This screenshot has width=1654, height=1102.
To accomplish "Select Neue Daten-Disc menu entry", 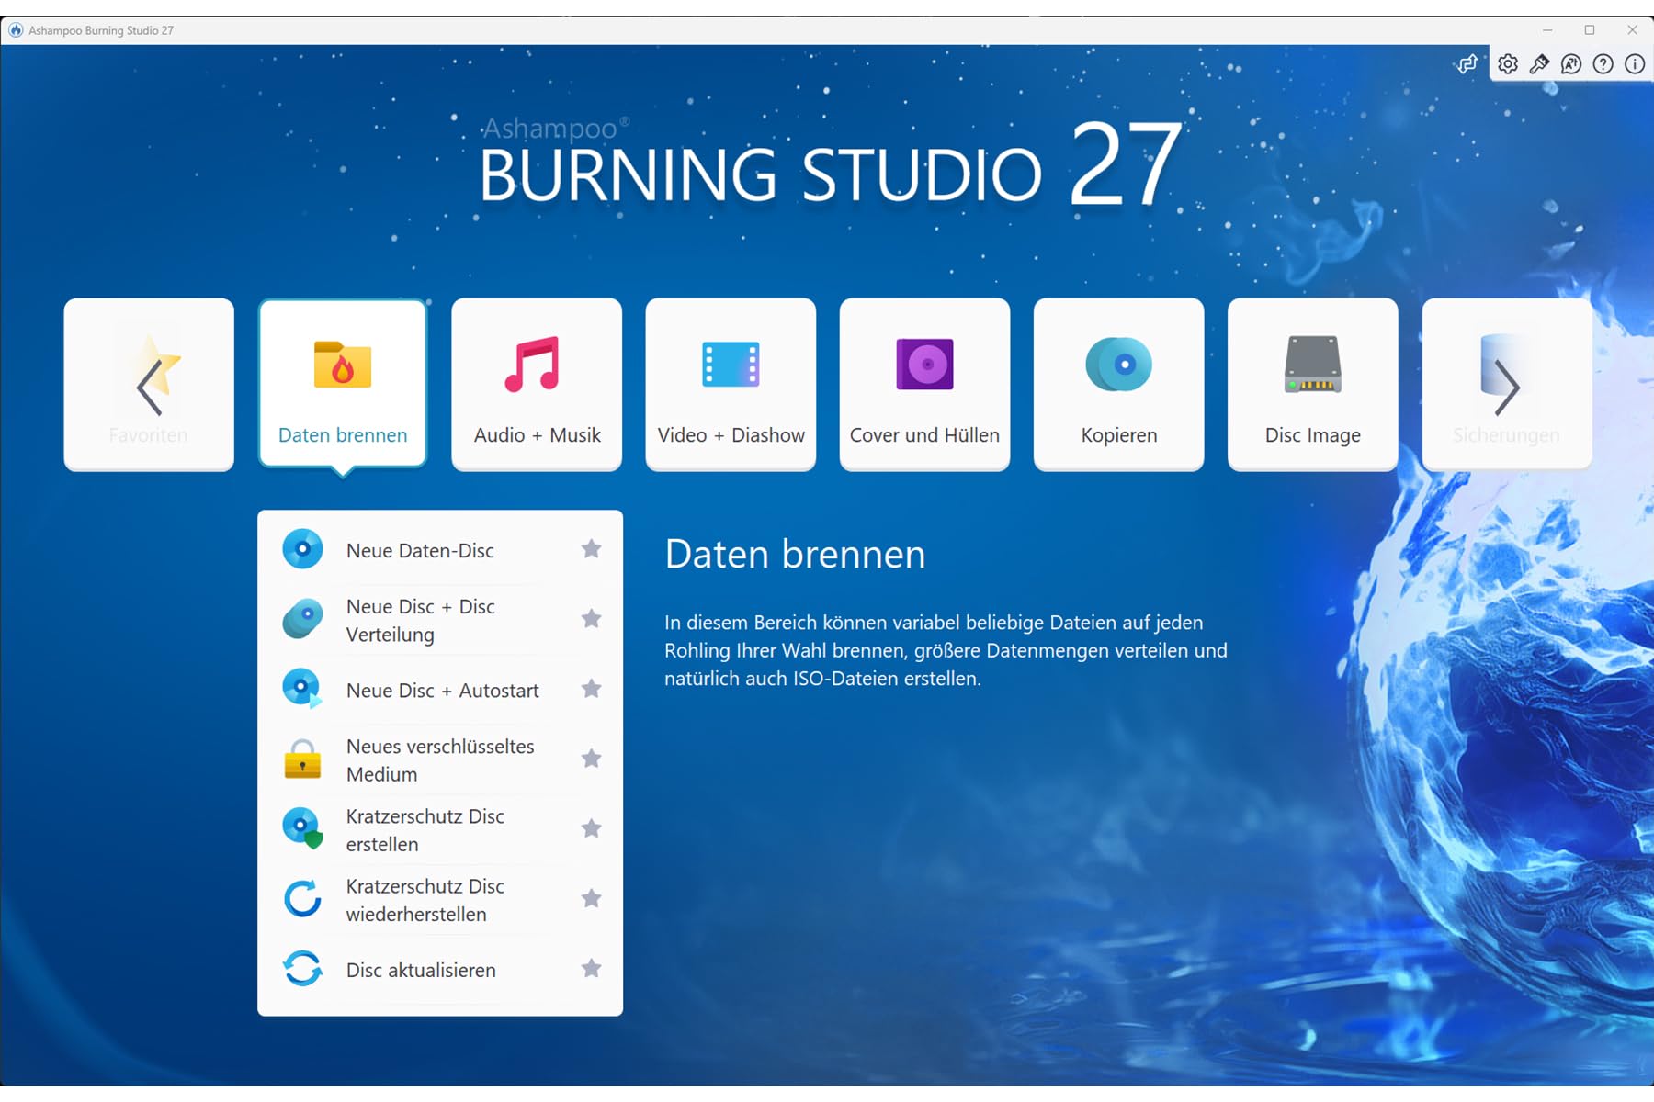I will [440, 549].
